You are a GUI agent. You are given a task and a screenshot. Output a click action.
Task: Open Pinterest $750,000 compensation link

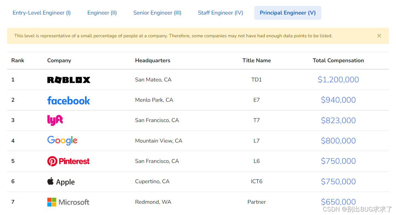coord(338,161)
